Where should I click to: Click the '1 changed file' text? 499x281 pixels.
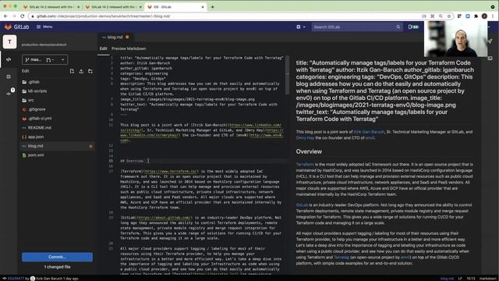[57, 267]
